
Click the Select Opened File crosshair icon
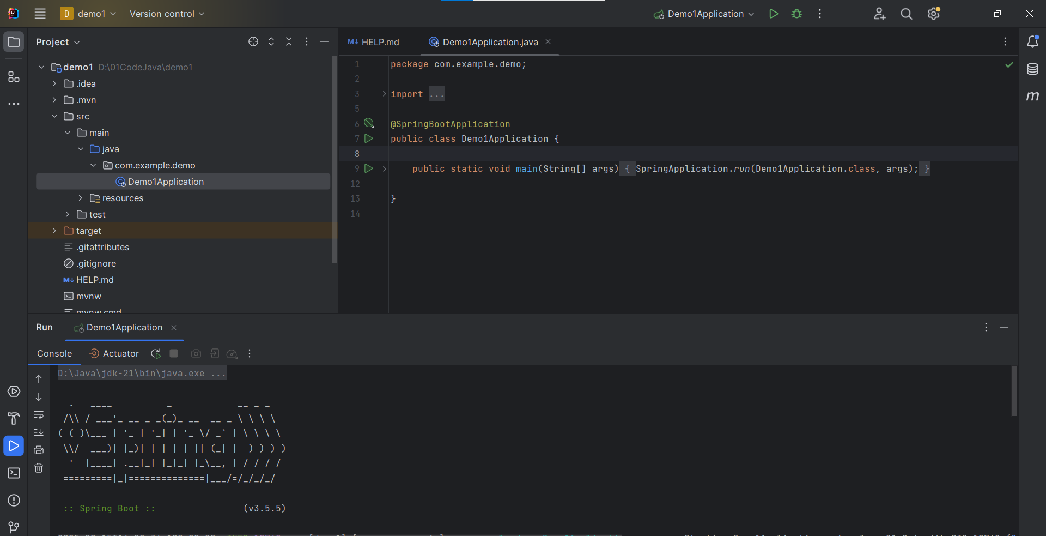253,41
